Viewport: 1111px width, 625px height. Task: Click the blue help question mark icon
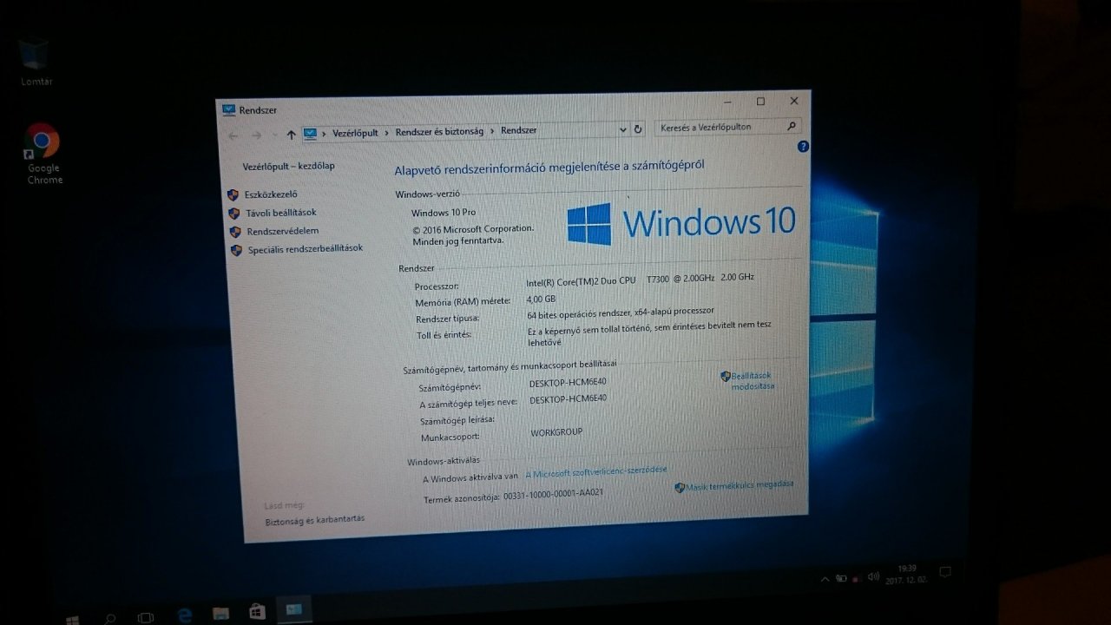coord(803,147)
